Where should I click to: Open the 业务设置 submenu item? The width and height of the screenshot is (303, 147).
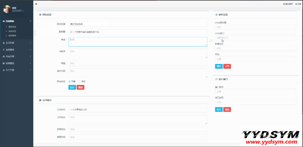tap(12, 31)
